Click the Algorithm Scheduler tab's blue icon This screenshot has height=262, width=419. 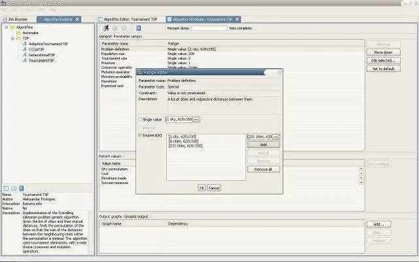click(x=170, y=19)
